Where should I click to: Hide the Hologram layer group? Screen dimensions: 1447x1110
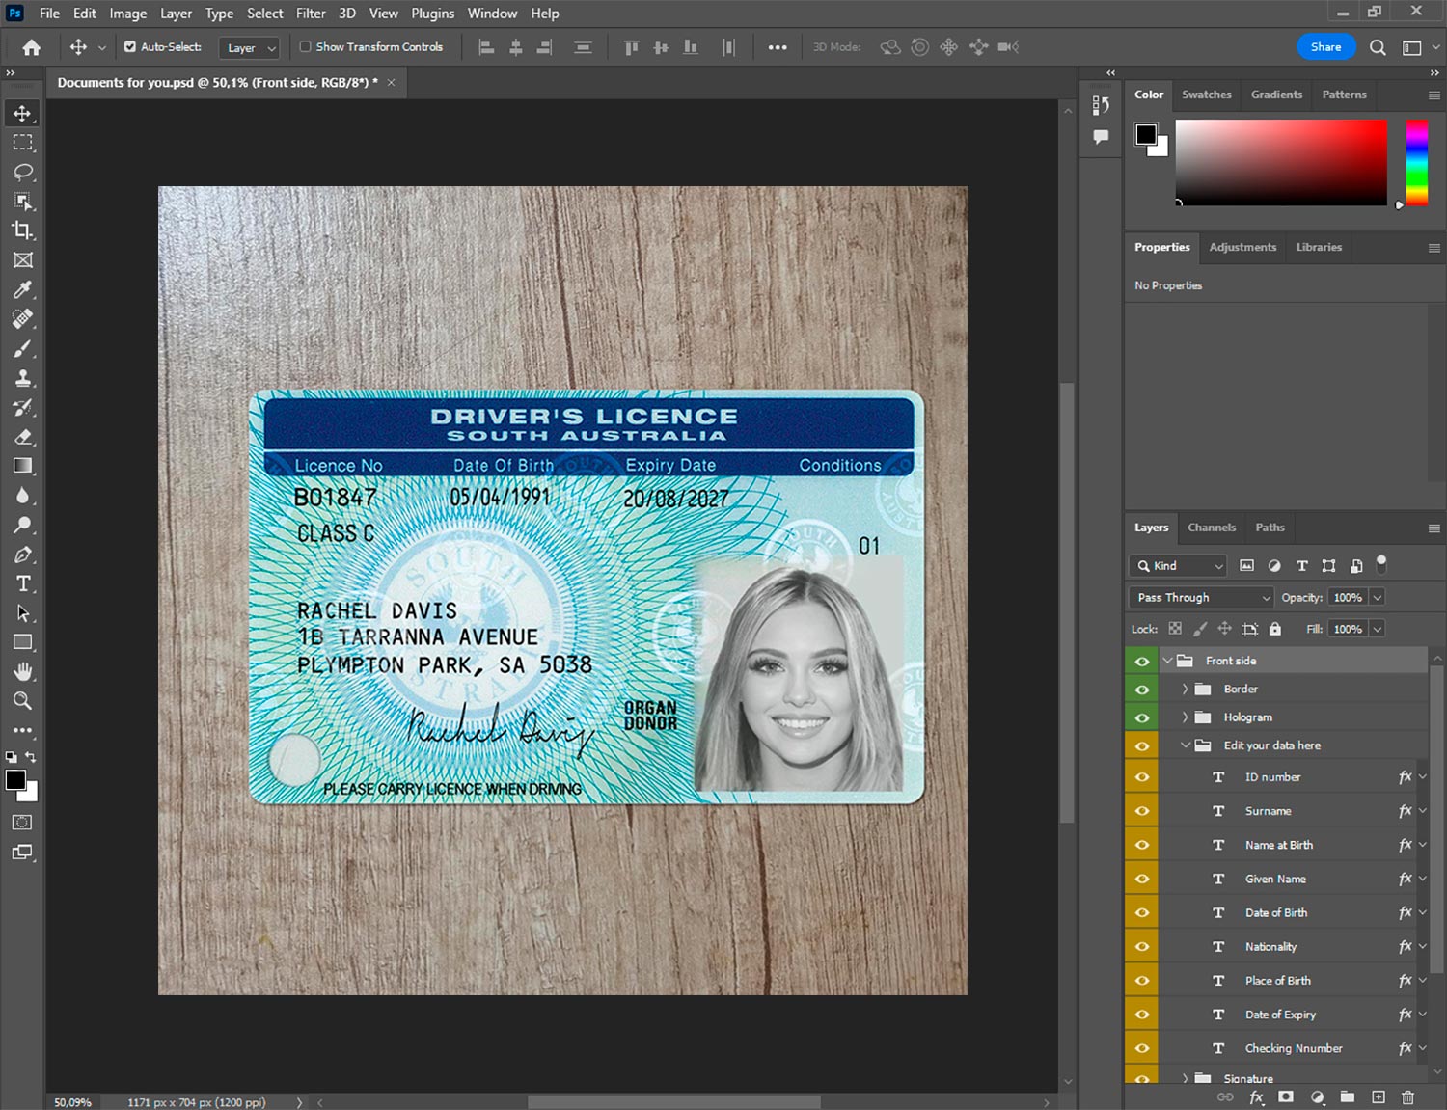coord(1142,717)
